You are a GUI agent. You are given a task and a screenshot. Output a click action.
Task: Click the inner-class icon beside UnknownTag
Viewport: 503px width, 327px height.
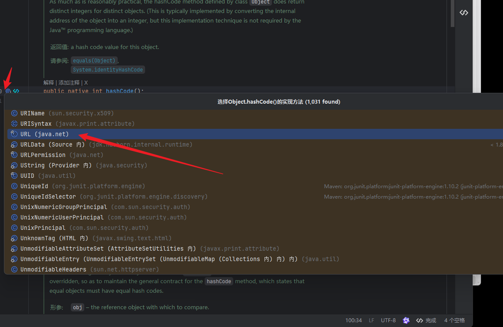click(14, 238)
